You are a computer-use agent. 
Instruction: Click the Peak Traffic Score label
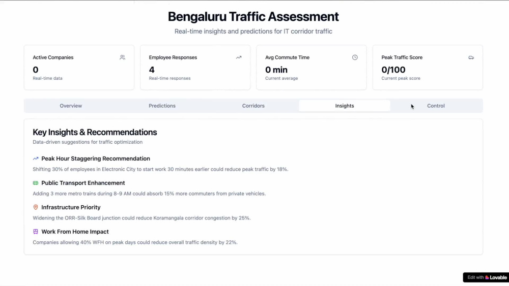pyautogui.click(x=402, y=57)
